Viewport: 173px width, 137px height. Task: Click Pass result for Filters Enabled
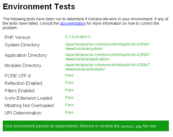[69, 90]
